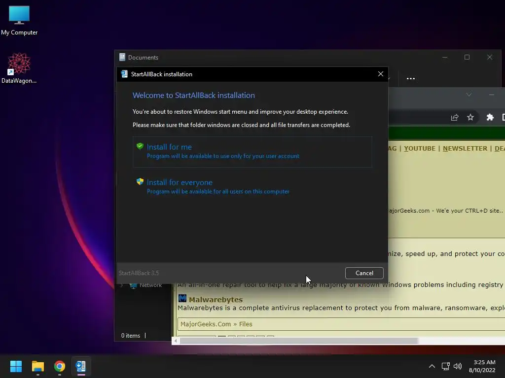
Task: Show hidden system tray icons
Action: (432, 366)
